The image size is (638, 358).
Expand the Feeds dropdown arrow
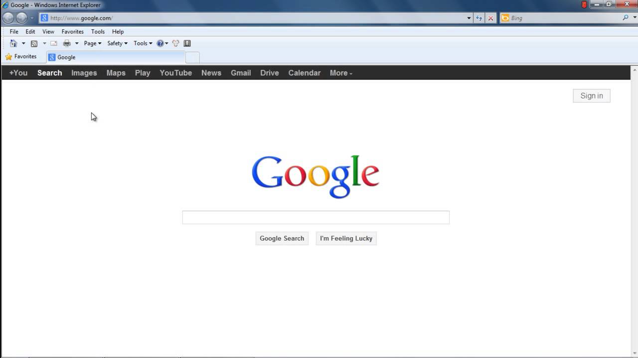(x=44, y=44)
